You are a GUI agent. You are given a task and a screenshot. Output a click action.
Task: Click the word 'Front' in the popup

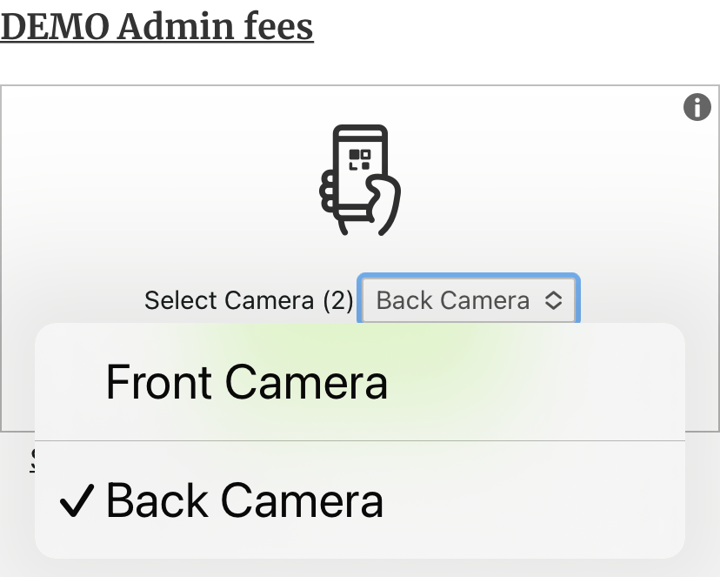[x=158, y=382]
